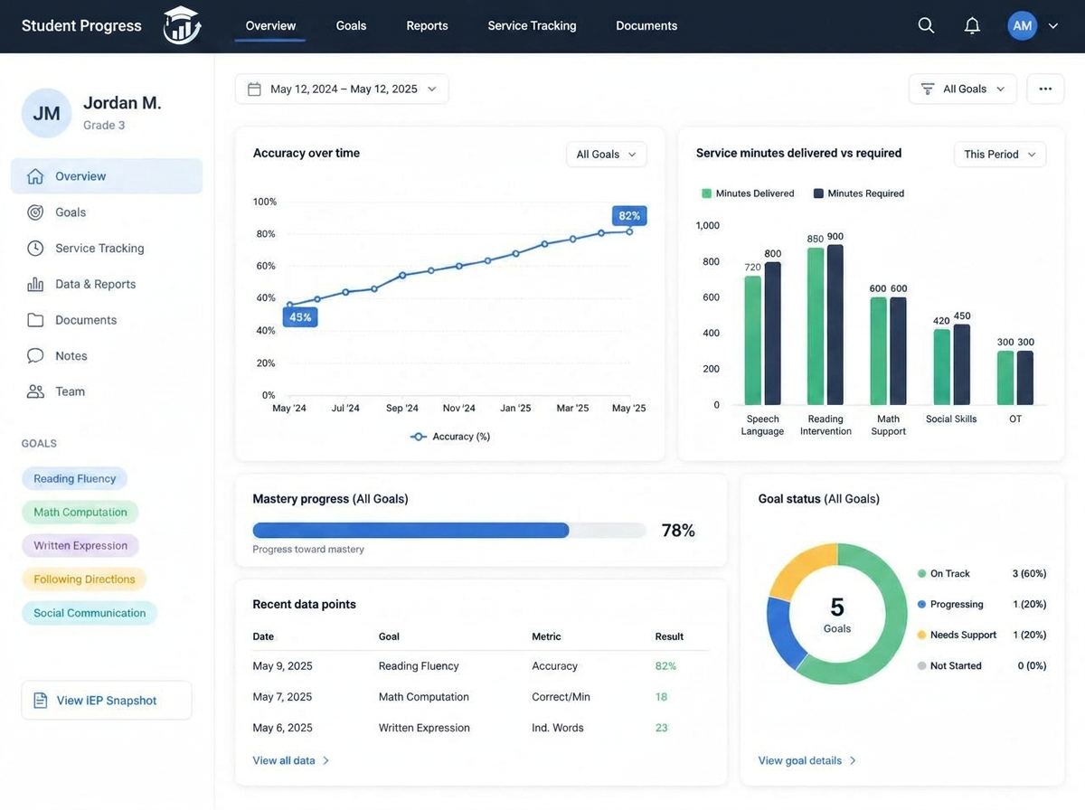The image size is (1085, 810).
Task: Open the Documents tab in top navigation
Action: tap(646, 25)
